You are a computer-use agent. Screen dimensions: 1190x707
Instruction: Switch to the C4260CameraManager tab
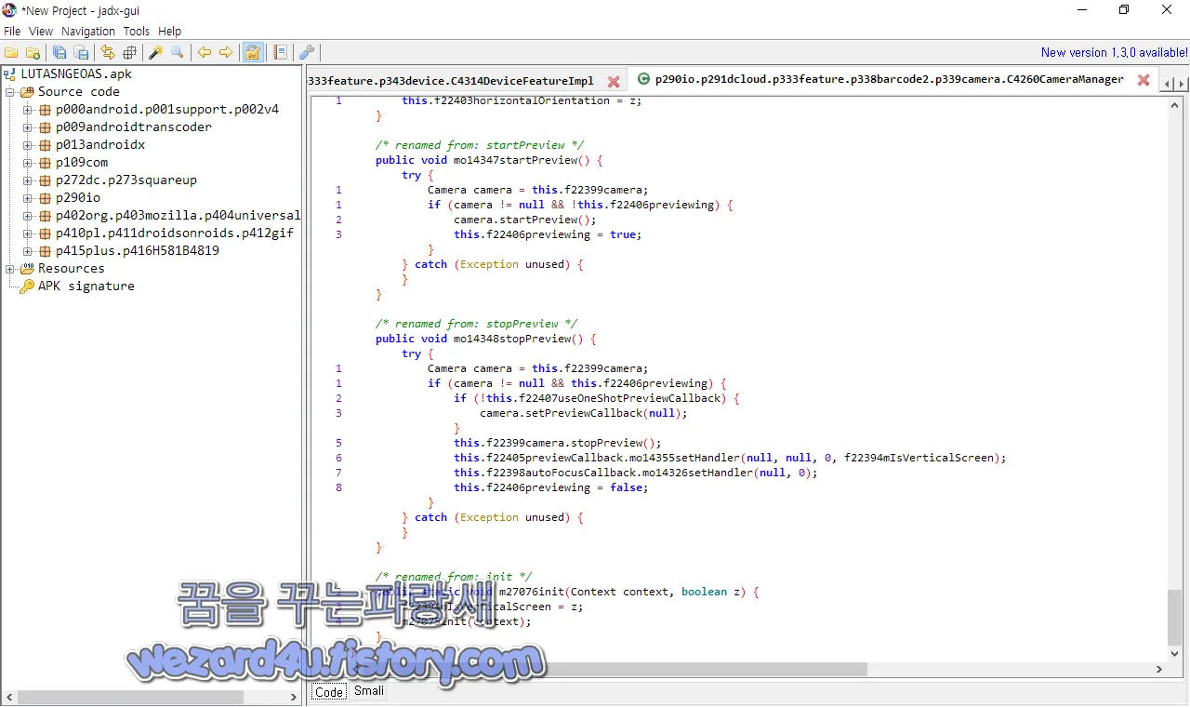[890, 80]
